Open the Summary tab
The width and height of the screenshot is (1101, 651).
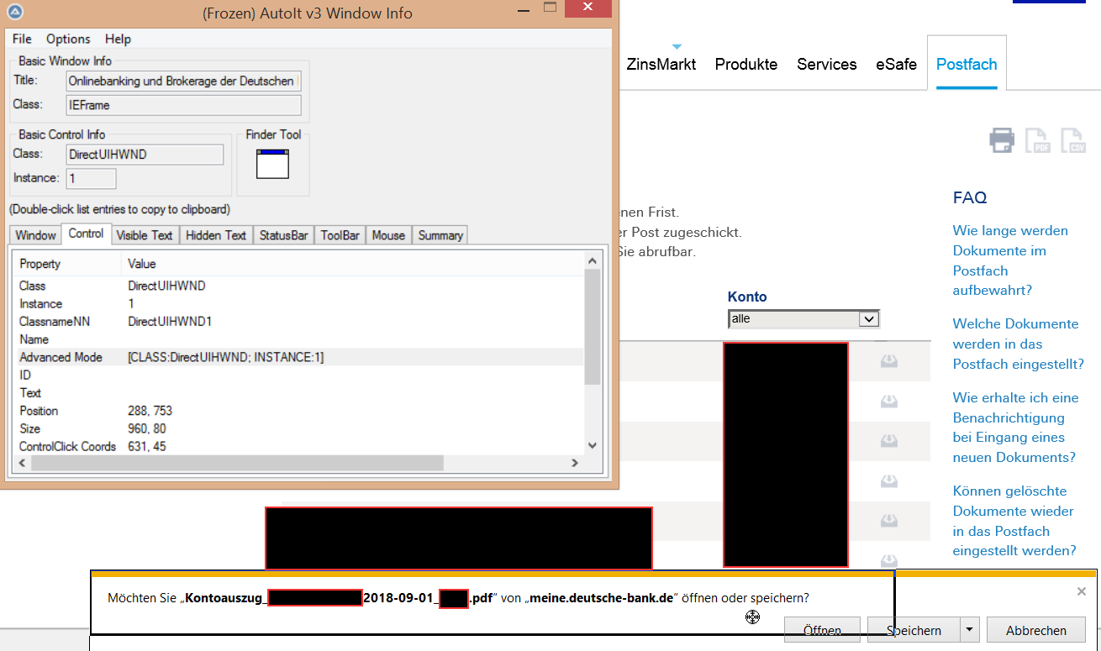click(x=440, y=235)
